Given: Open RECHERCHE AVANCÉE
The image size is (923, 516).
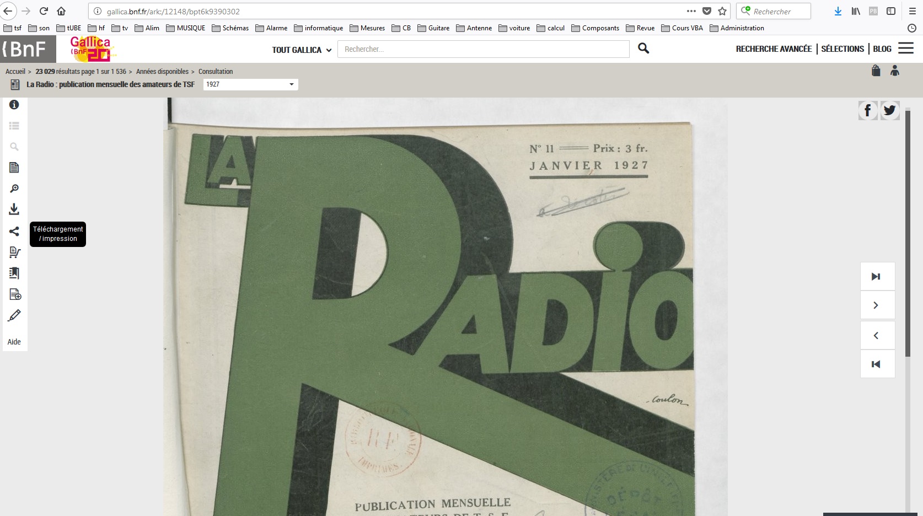Looking at the screenshot, I should (x=774, y=49).
